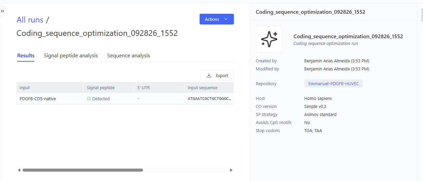Click the main page run title heading
This screenshot has width=423, height=181.
(97, 34)
